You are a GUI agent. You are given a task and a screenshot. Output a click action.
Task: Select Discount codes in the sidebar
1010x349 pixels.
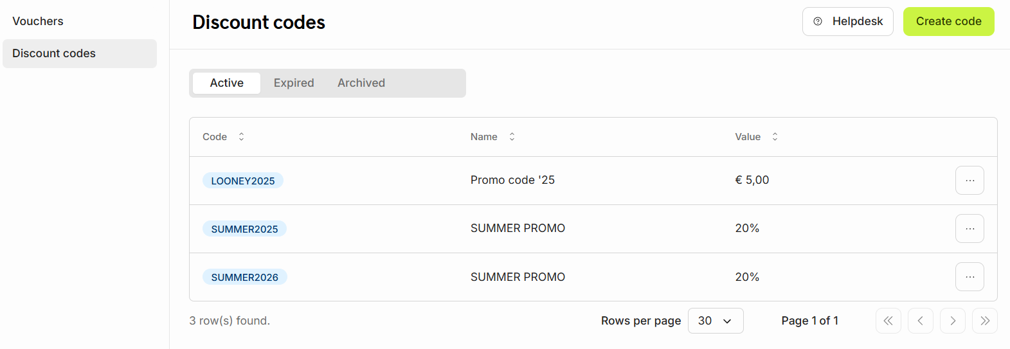[x=80, y=53]
